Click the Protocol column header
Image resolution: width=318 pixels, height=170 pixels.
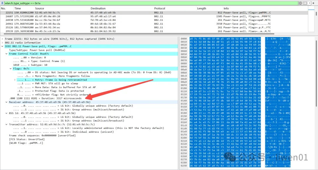coord(160,9)
